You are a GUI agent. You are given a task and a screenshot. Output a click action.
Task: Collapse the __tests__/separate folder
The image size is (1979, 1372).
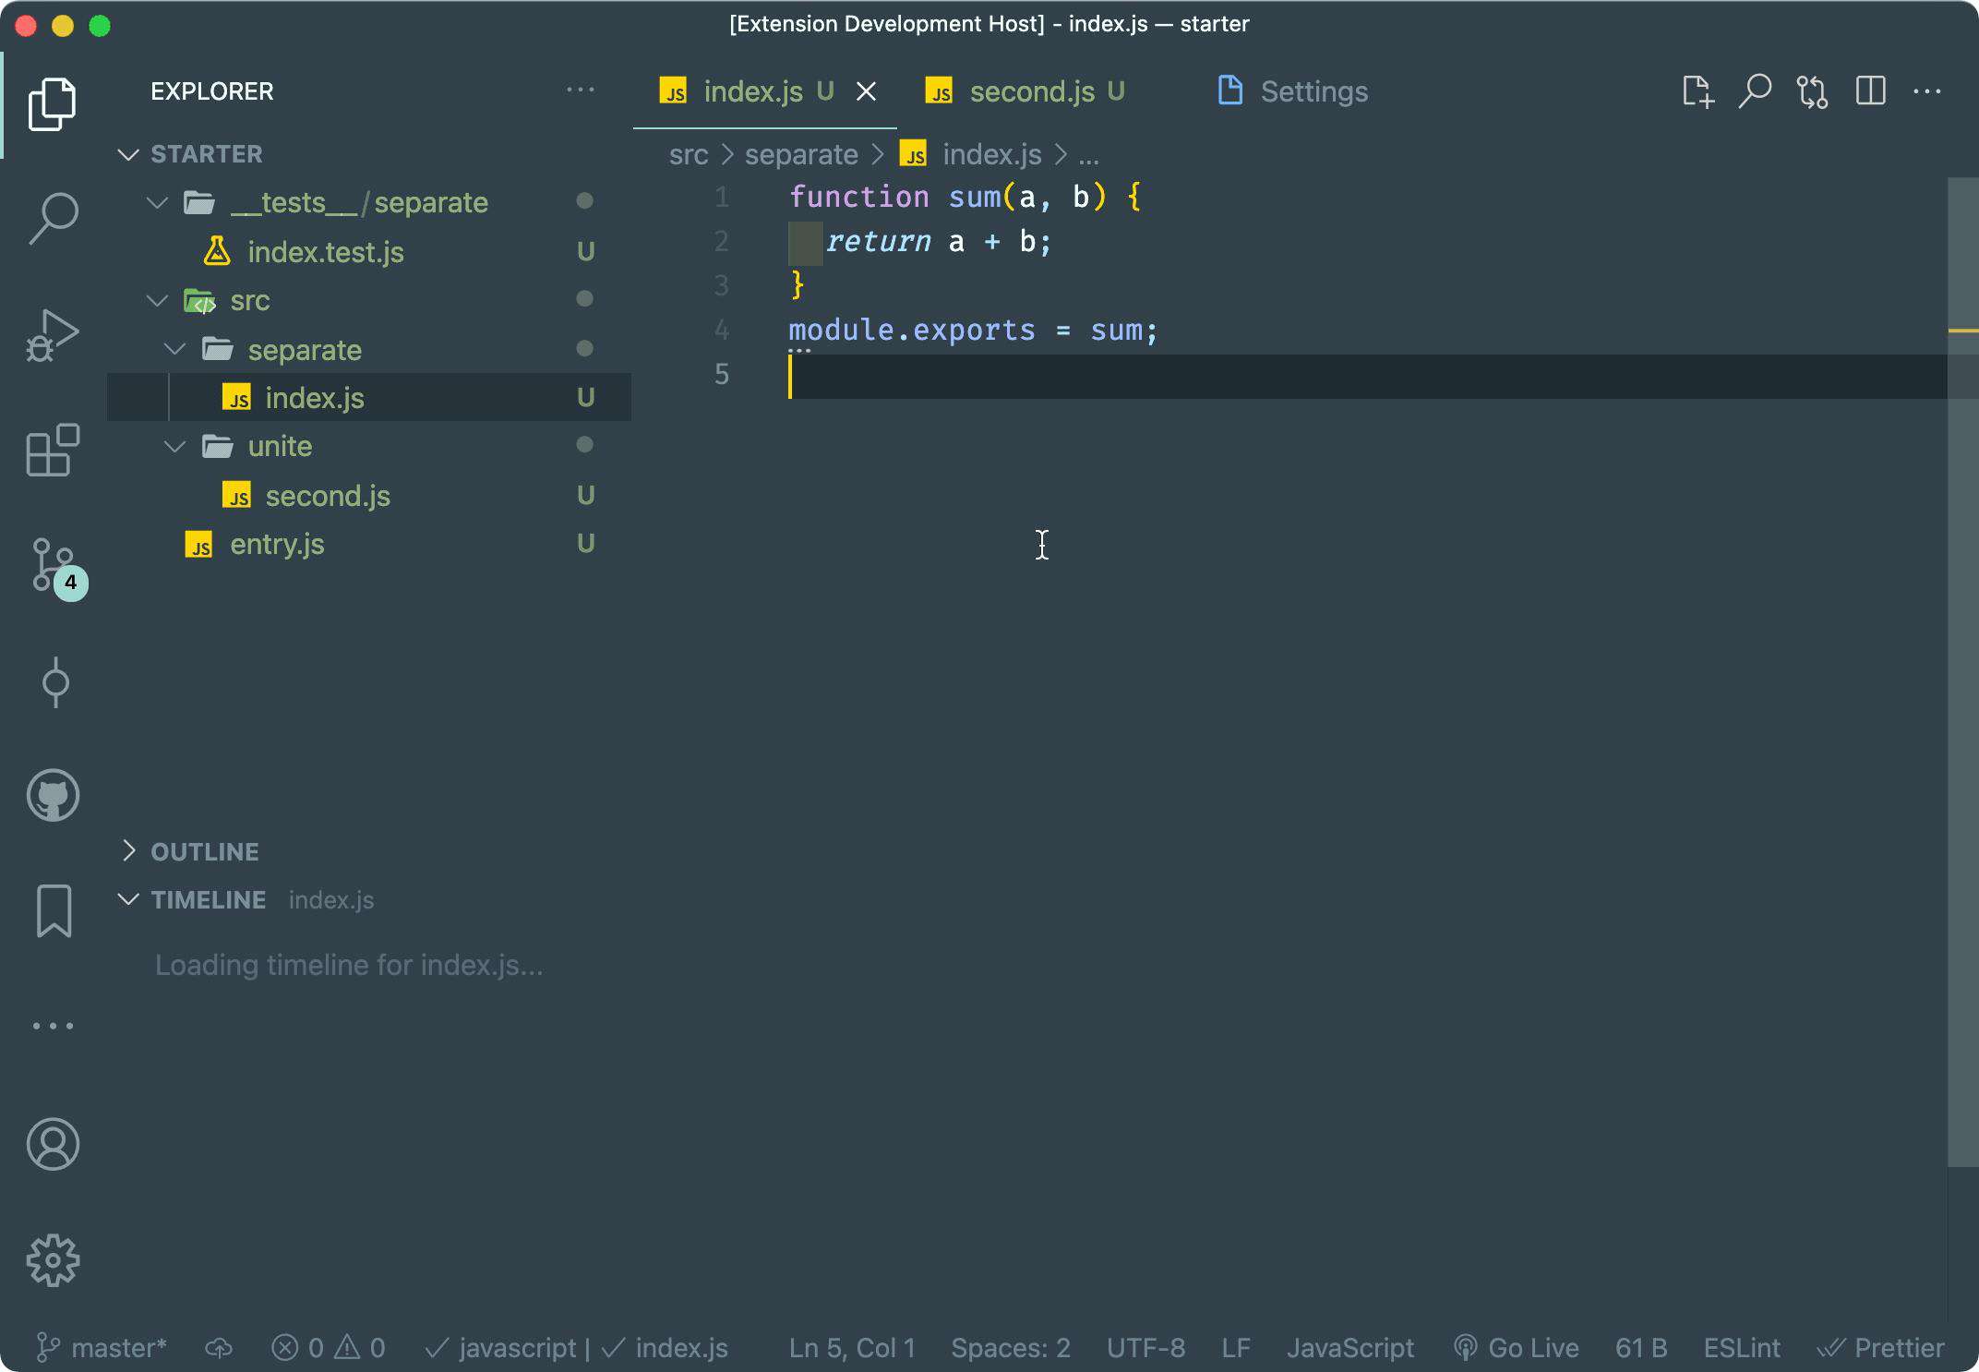[369, 202]
